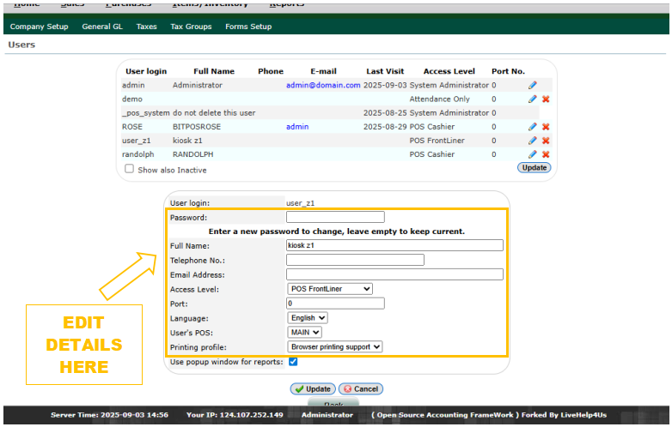Screen dimensions: 672x427
Task: Click the Port input field
Action: pos(335,304)
